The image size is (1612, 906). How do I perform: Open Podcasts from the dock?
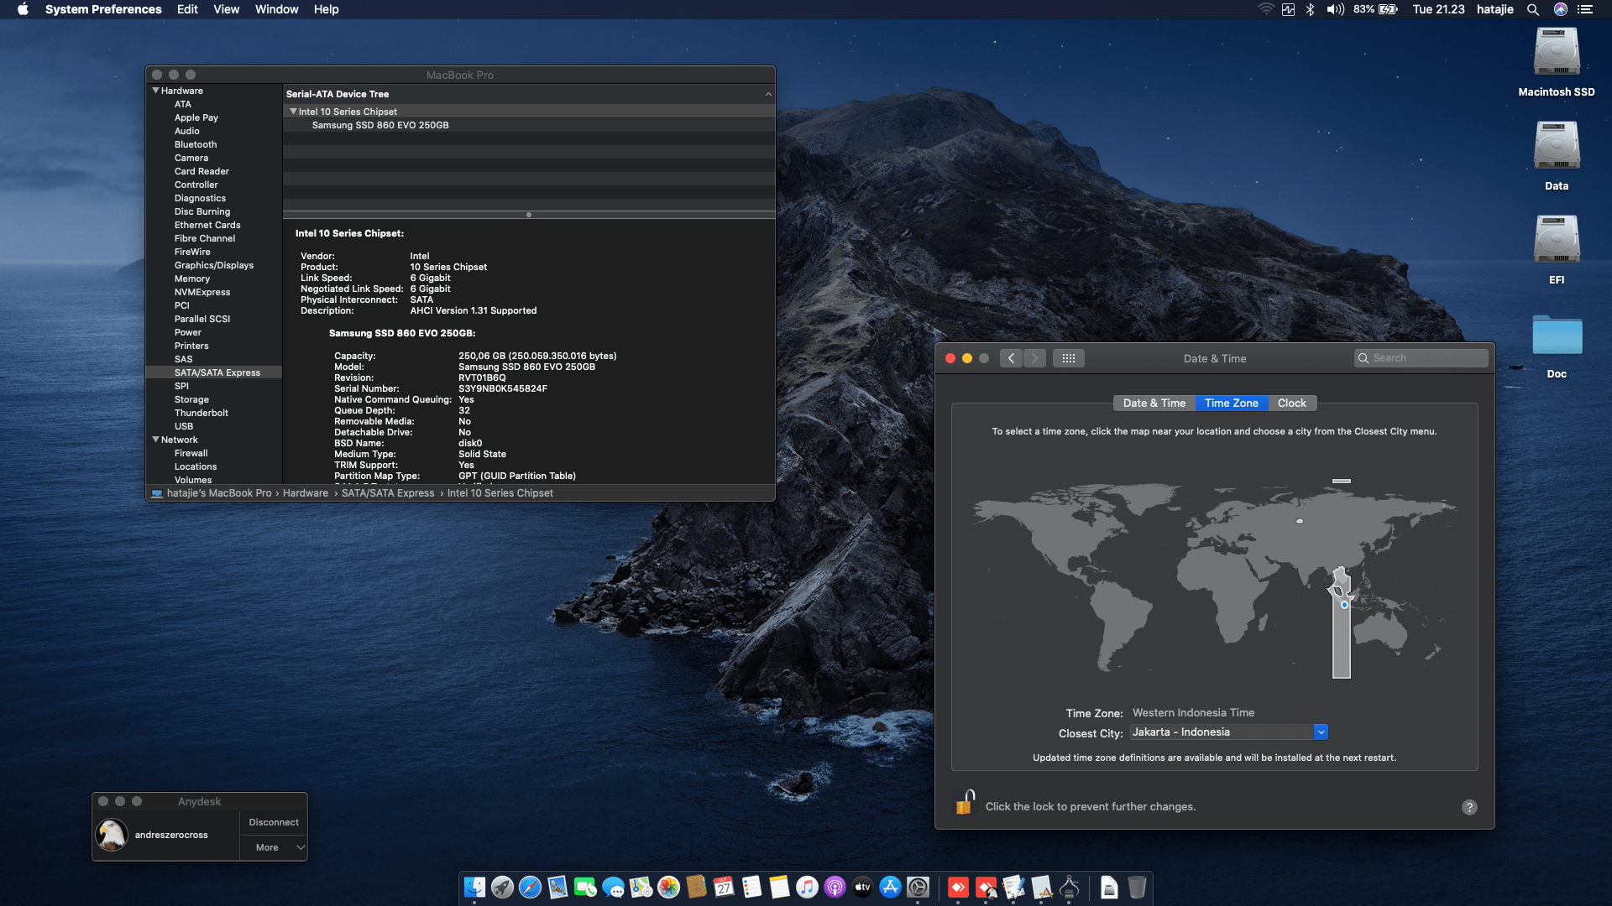pos(835,888)
